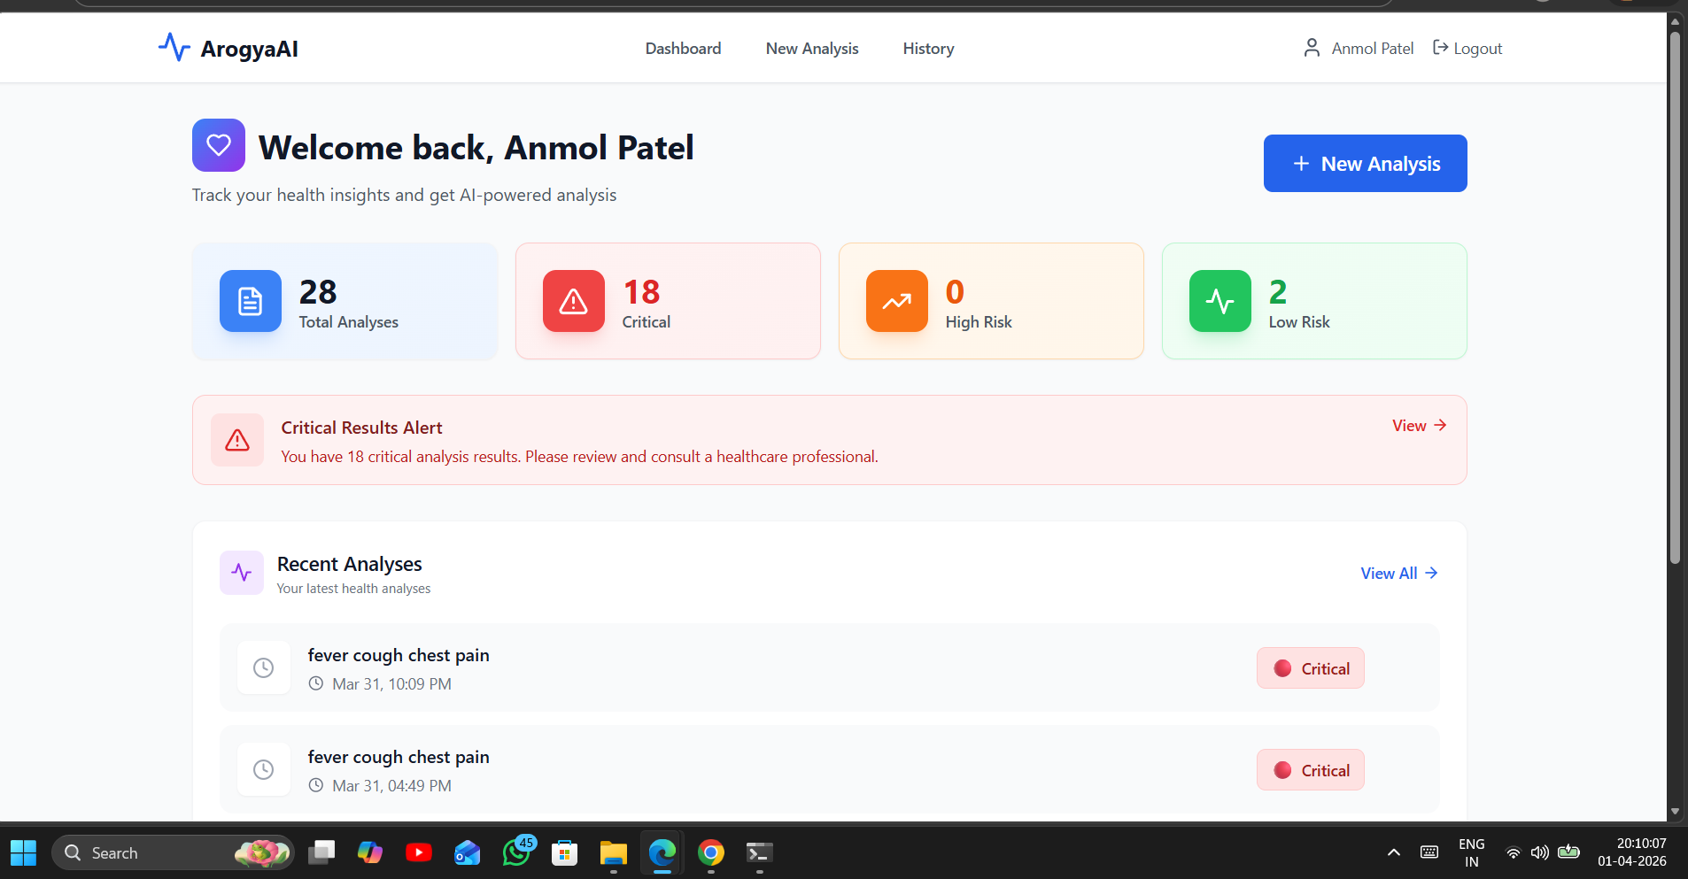
Task: Switch to Google Chrome in the taskbar
Action: [x=711, y=852]
